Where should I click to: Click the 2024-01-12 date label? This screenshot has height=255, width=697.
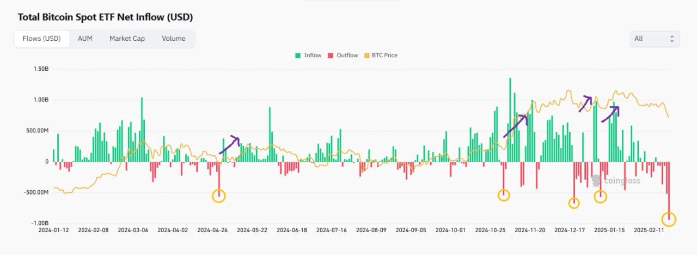53,230
